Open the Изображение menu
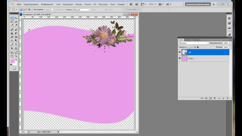 click(47, 4)
